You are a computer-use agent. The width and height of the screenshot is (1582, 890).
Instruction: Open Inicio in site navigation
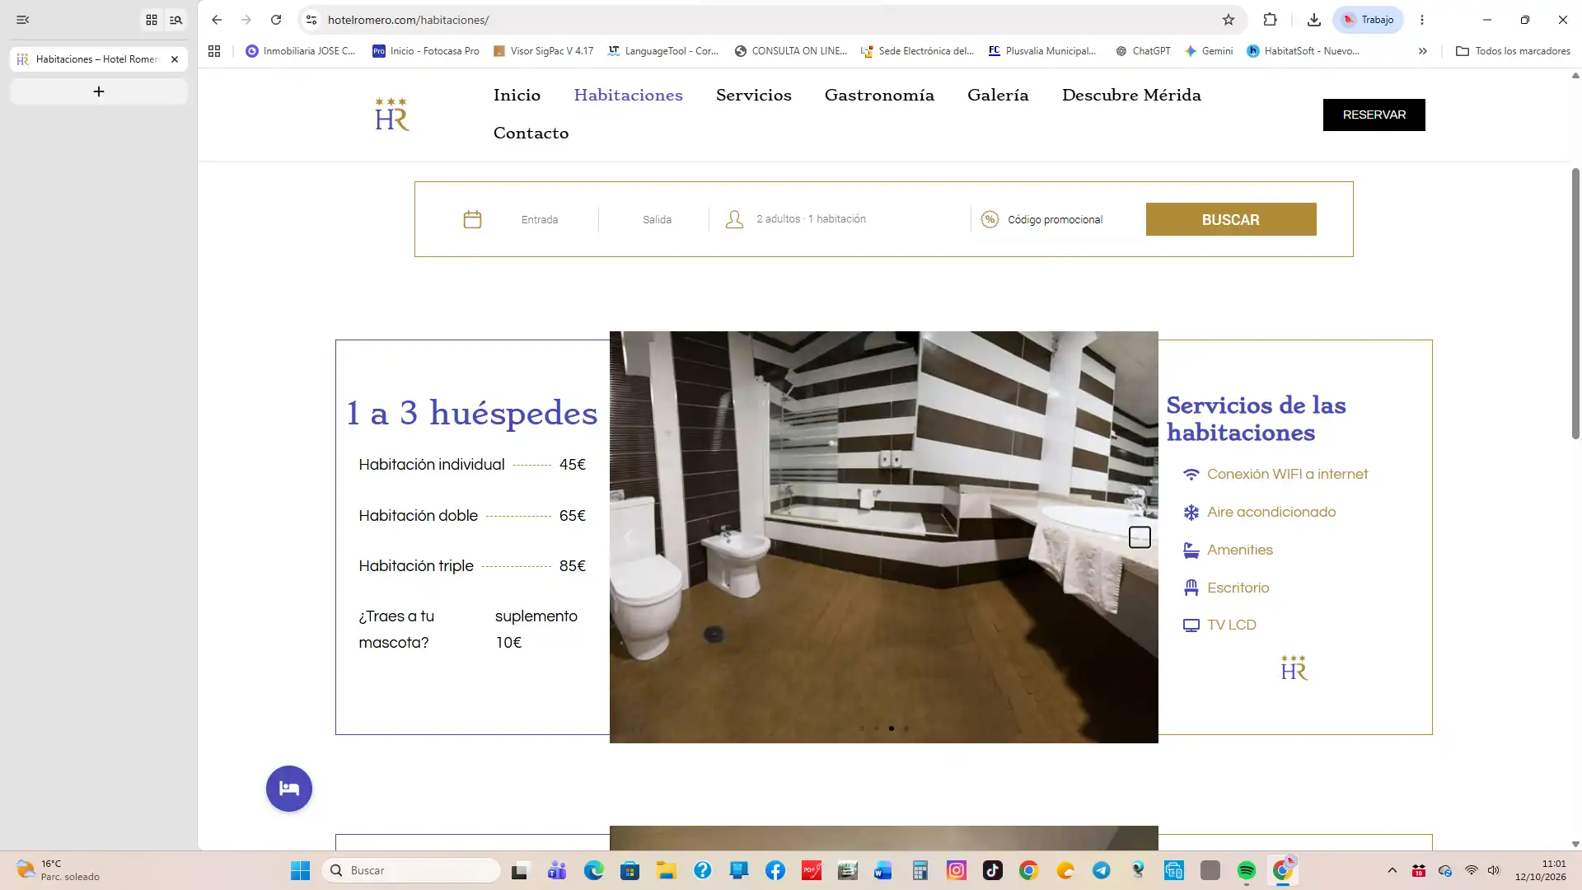[x=517, y=95]
